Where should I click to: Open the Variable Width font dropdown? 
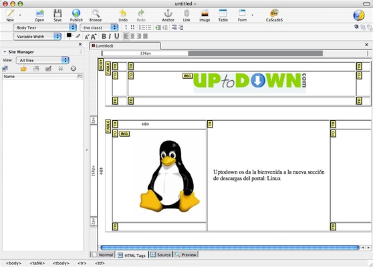(x=37, y=36)
